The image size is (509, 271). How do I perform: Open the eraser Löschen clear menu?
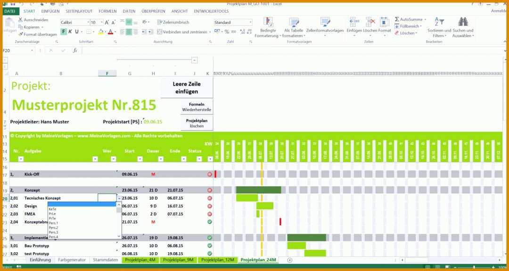[x=405, y=33]
